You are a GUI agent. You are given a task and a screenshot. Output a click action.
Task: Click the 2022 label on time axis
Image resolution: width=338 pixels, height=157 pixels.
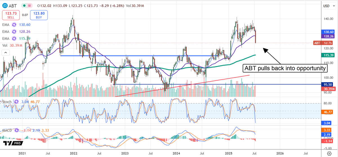[x=74, y=154]
